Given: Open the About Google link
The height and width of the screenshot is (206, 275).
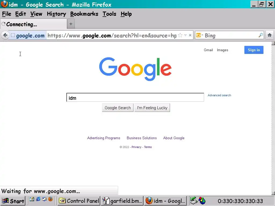Looking at the screenshot, I should [174, 138].
